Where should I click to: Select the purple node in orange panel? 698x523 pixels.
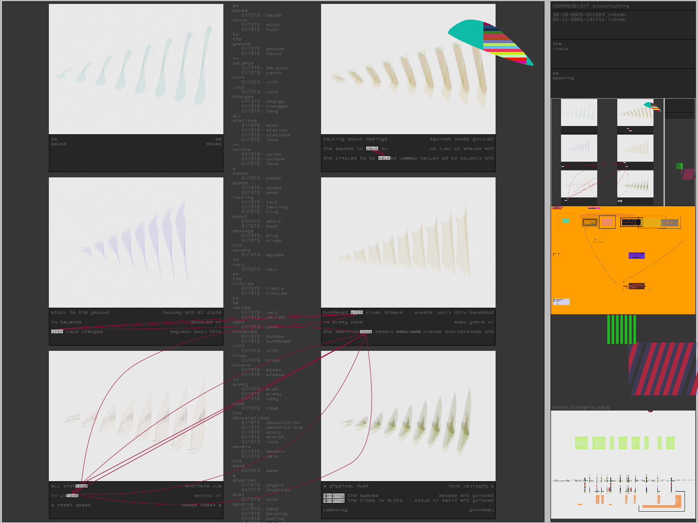[x=636, y=255]
